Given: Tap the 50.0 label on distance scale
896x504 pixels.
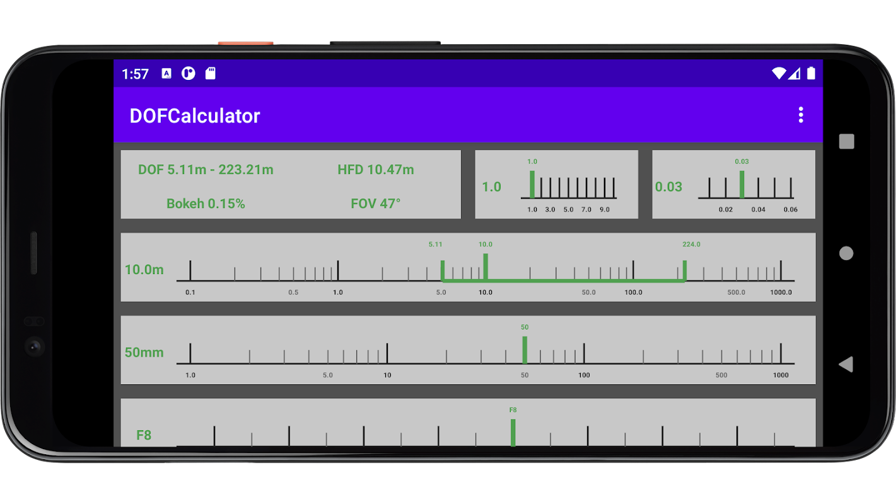Looking at the screenshot, I should click(588, 292).
